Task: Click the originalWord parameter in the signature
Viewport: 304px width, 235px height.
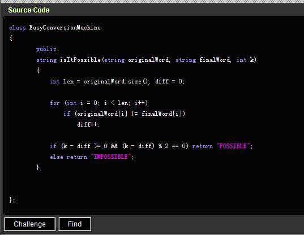Action: tap(149, 60)
